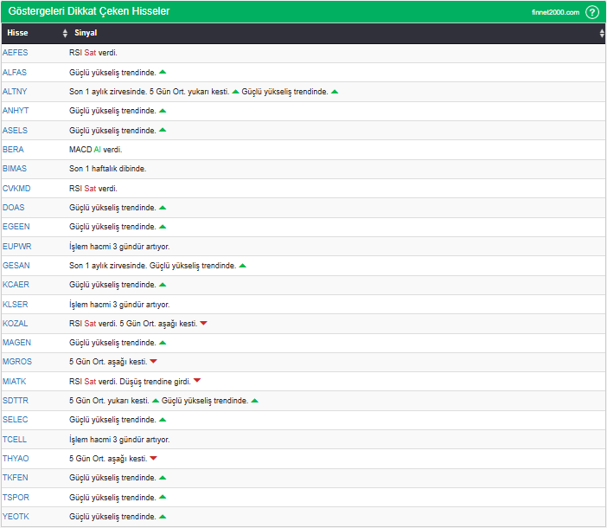This screenshot has height=528, width=607.
Task: Open the DOAS stock link
Action: (13, 208)
